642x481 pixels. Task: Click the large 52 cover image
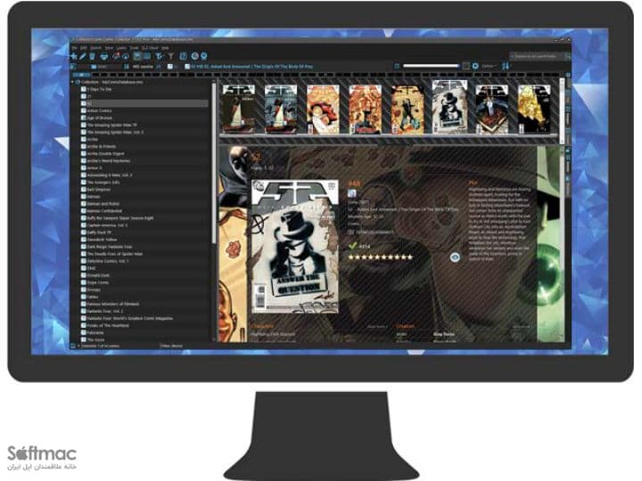pos(295,246)
